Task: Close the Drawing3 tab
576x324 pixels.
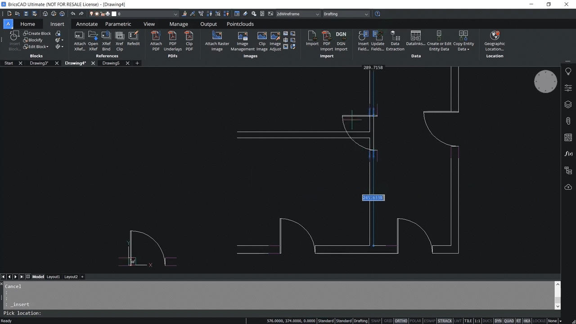Action: click(x=57, y=63)
